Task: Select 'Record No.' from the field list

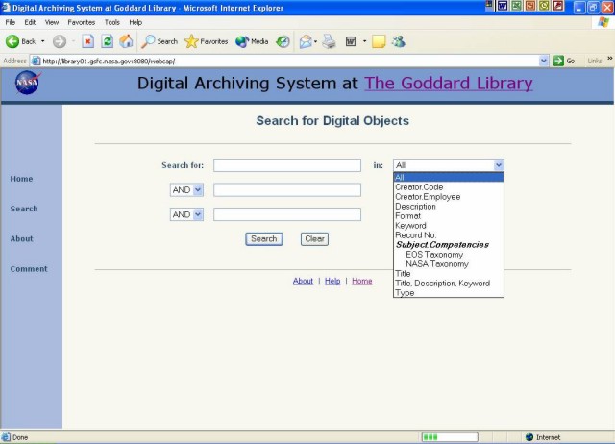Action: coord(449,235)
